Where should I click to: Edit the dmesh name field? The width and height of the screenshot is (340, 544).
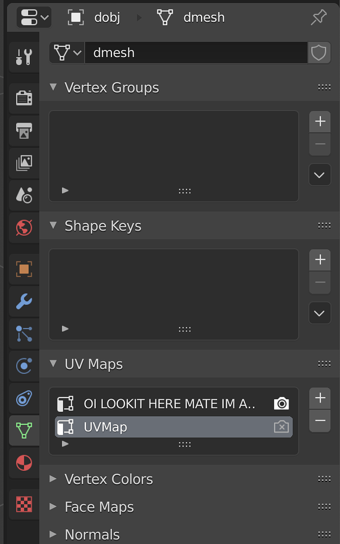[196, 53]
